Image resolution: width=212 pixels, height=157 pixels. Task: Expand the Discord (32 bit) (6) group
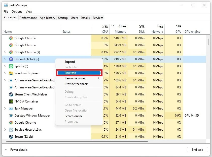pos(5,59)
